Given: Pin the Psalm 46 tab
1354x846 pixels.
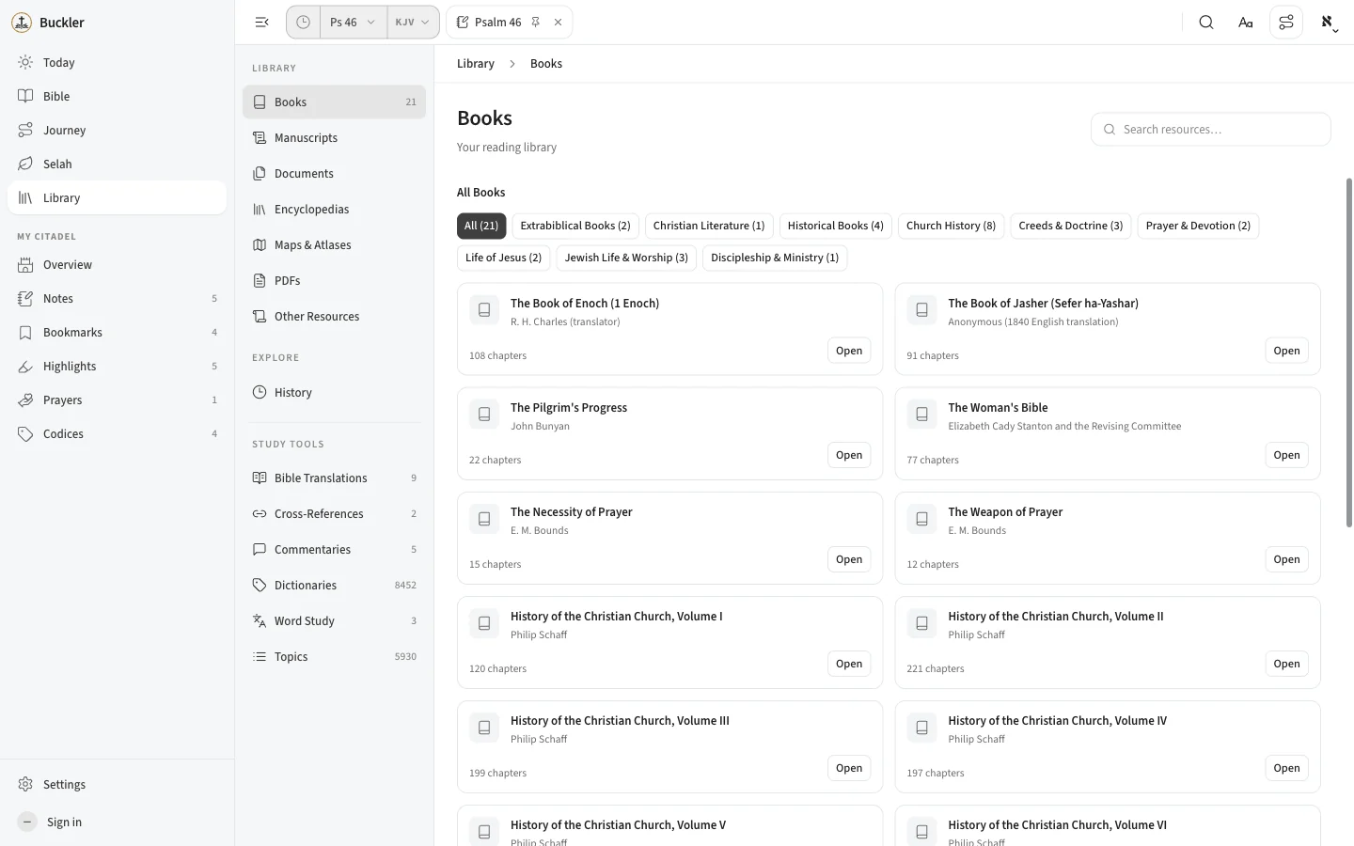Looking at the screenshot, I should point(536,23).
